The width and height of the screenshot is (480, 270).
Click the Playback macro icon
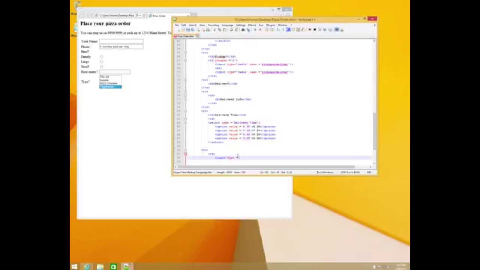tap(319, 30)
